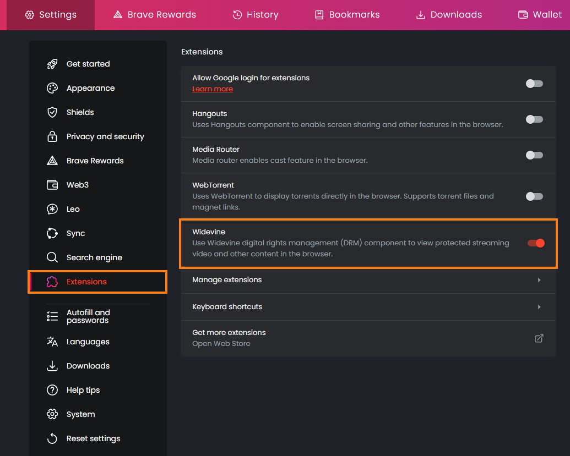Image resolution: width=570 pixels, height=456 pixels.
Task: Switch on the WebTorrent toggle
Action: (534, 196)
